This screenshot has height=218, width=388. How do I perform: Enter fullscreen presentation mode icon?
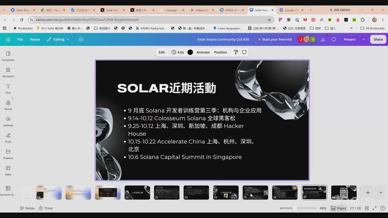pyautogui.click(x=374, y=208)
